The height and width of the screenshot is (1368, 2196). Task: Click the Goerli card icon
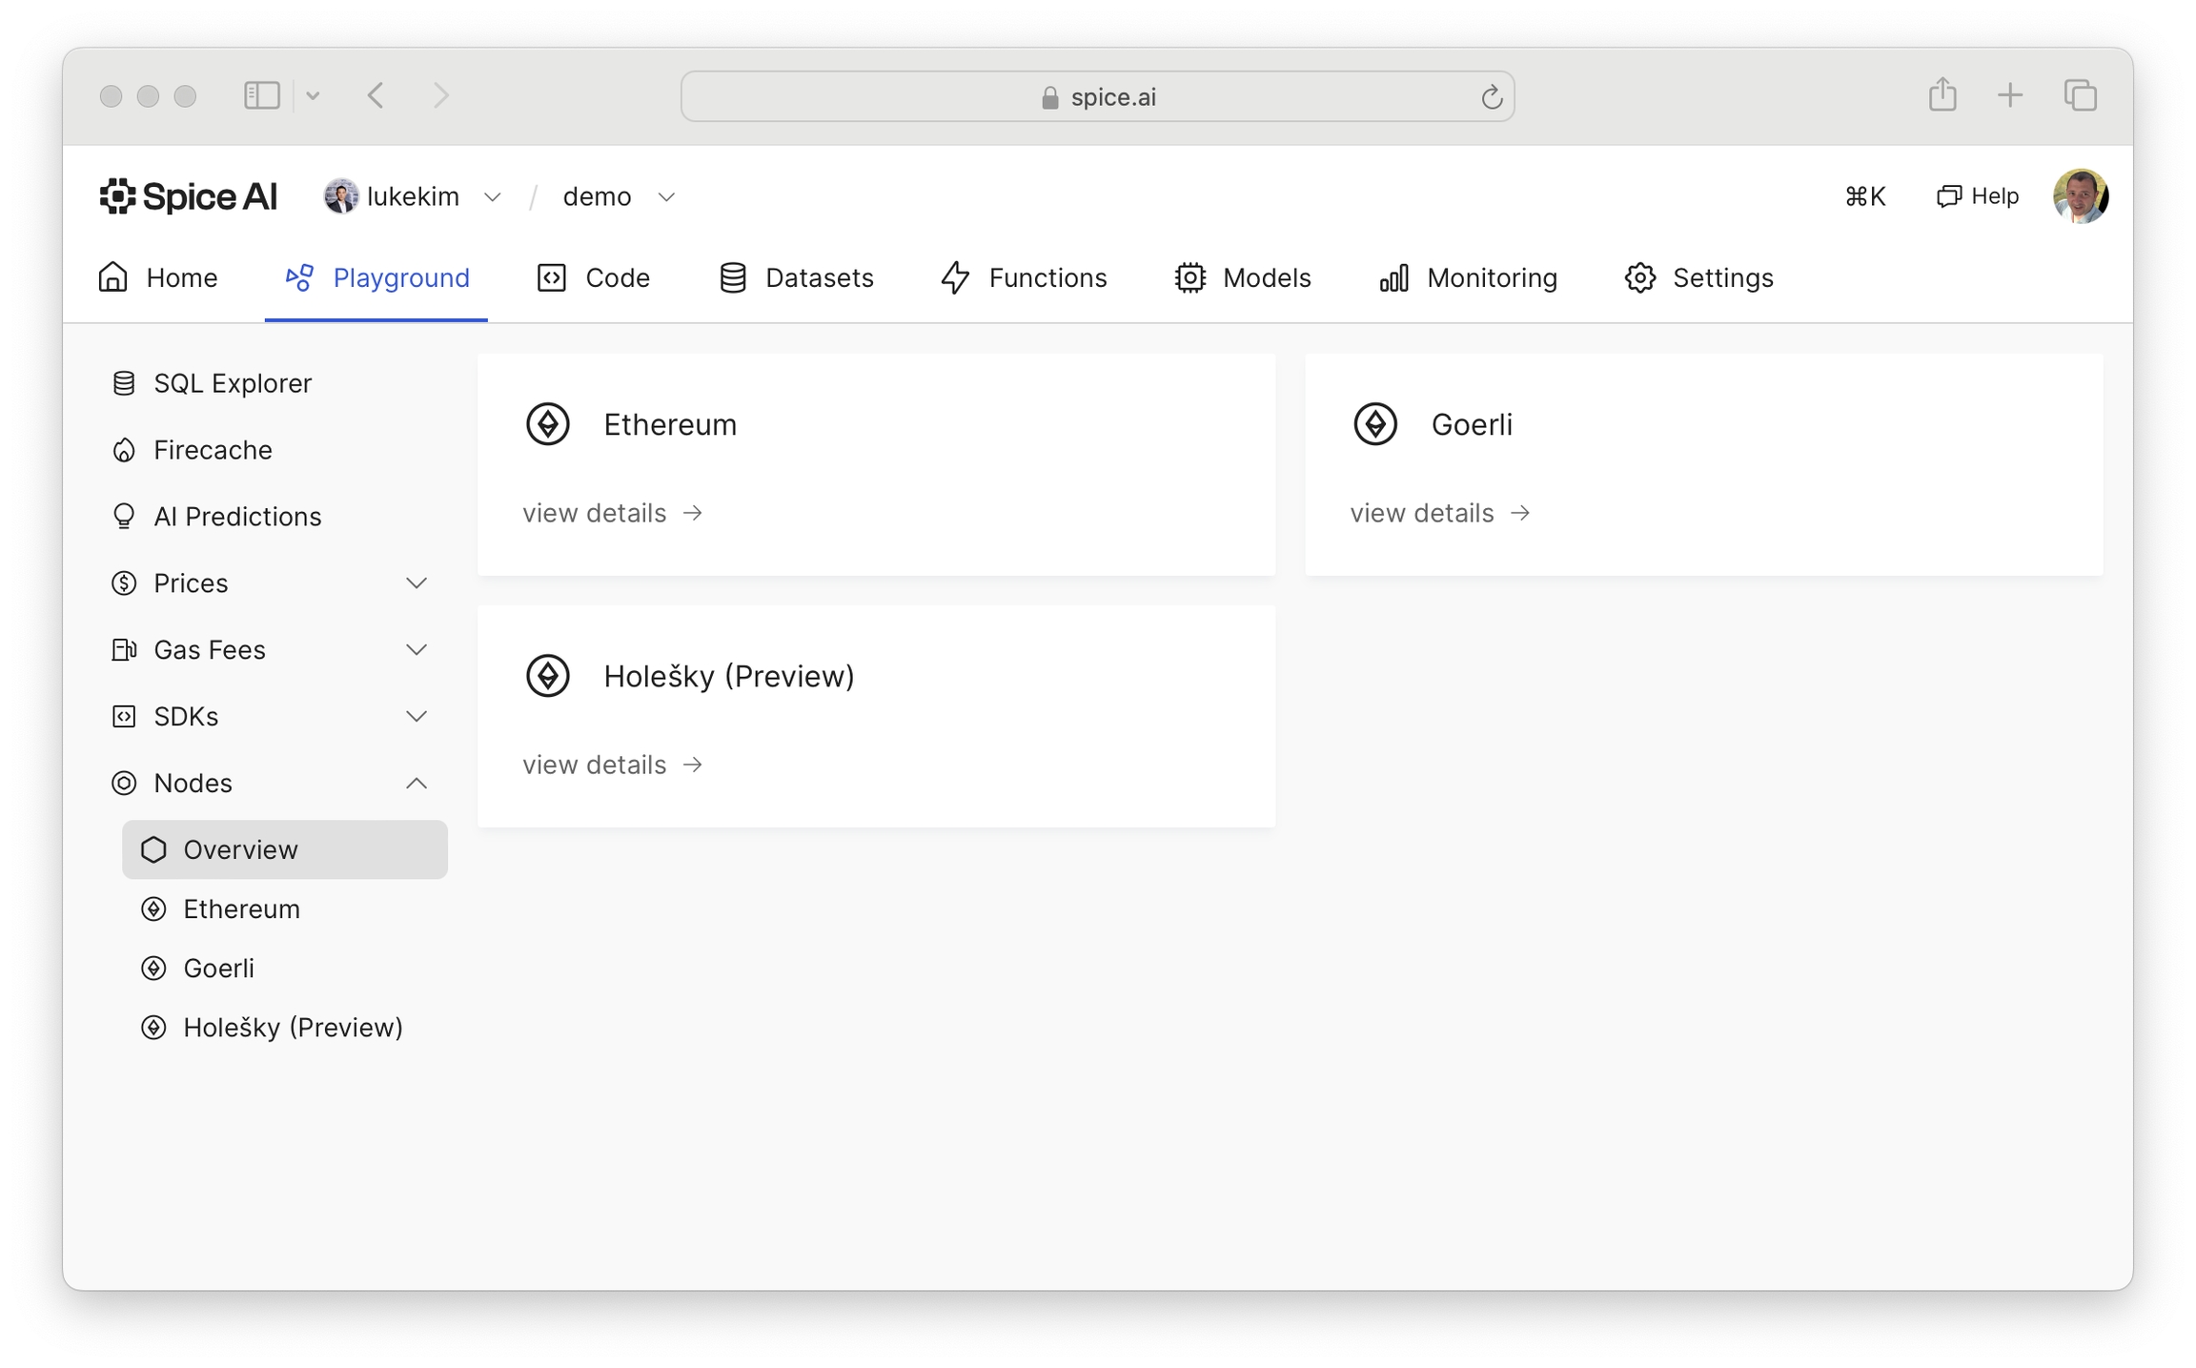point(1375,424)
